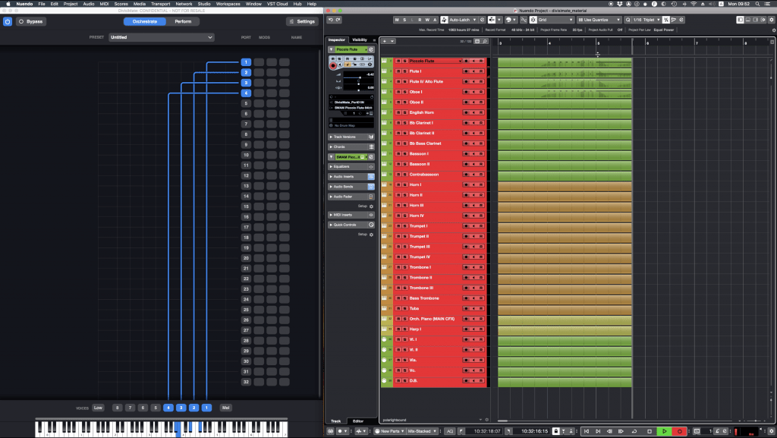This screenshot has height=438, width=777.
Task: Activate the Cycle loop button in the transport
Action: [x=634, y=431]
